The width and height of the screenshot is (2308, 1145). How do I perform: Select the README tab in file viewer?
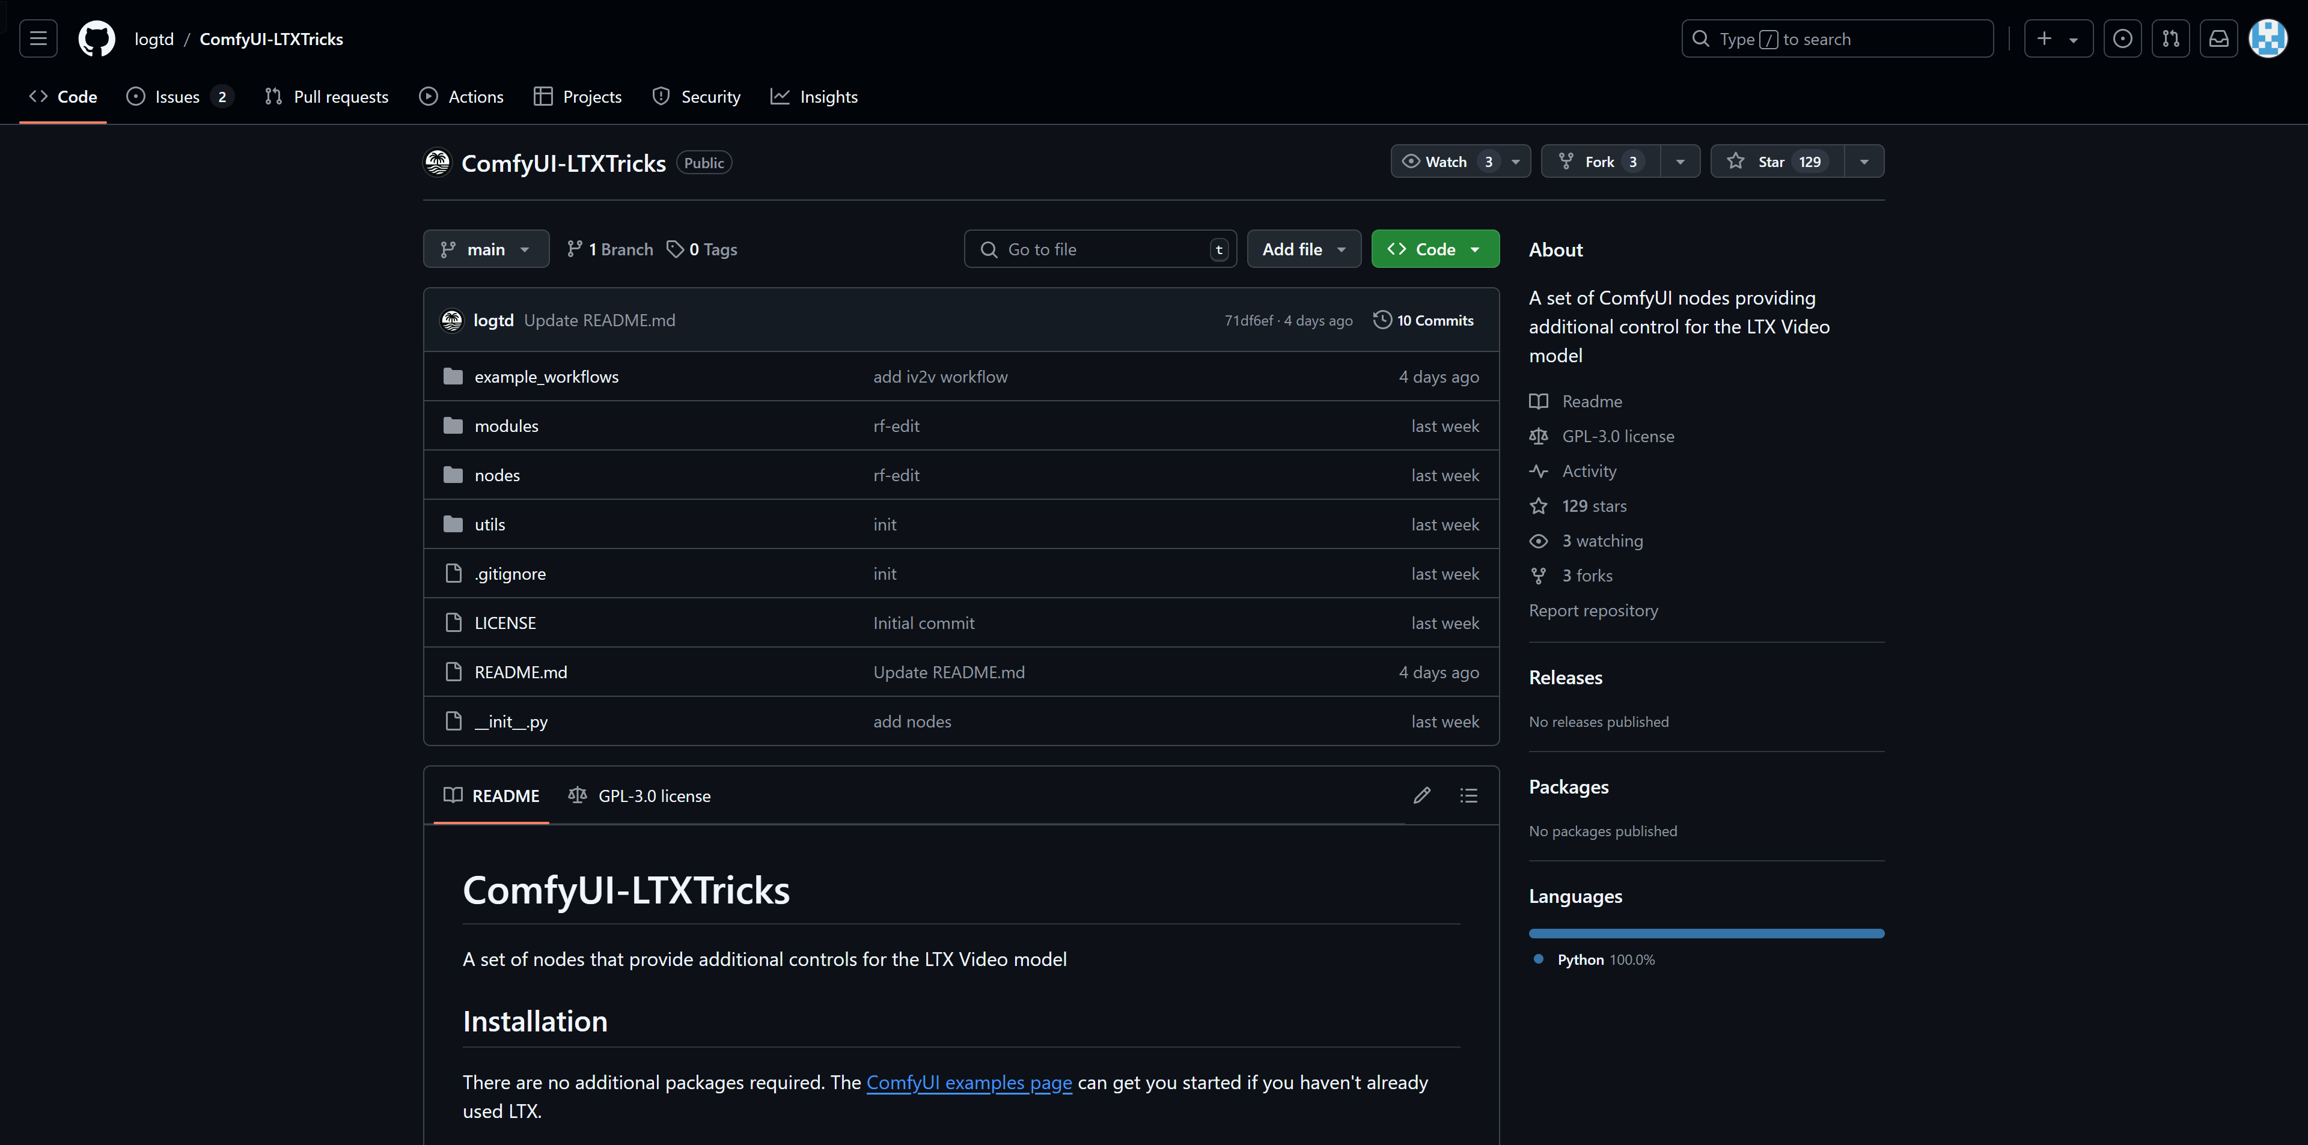click(x=491, y=795)
